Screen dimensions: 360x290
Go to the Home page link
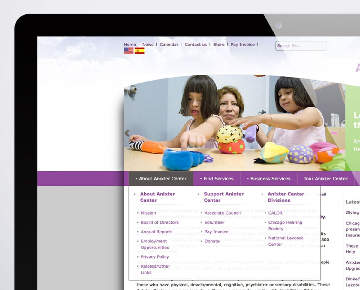coord(130,45)
